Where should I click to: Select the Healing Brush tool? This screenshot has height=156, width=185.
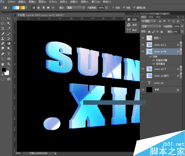pos(3,34)
